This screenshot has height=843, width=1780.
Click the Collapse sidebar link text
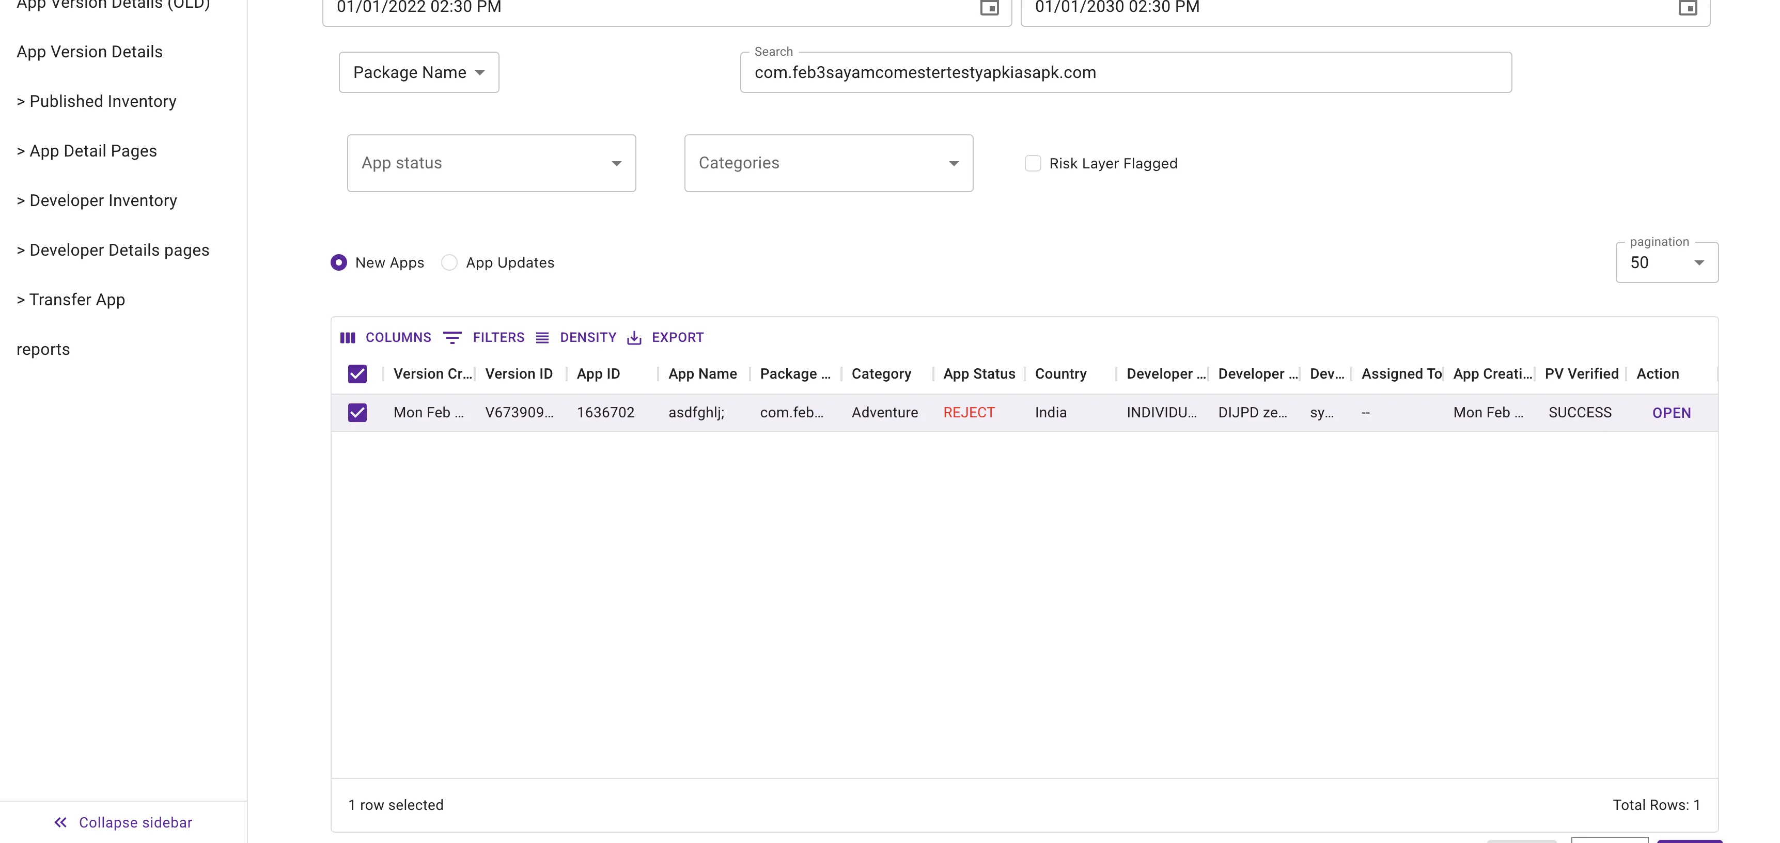[135, 822]
